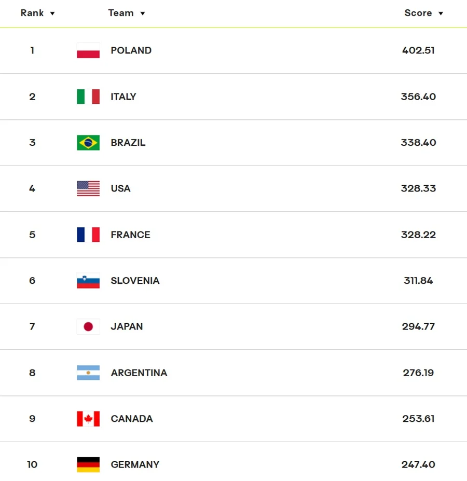Click the Canada flag icon
This screenshot has width=467, height=481.
point(88,419)
